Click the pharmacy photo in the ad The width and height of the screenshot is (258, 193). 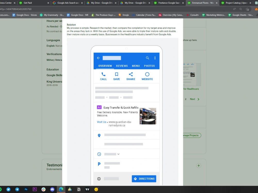click(148, 116)
